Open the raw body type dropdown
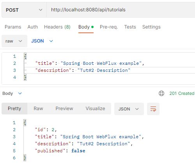 [x=14, y=41]
